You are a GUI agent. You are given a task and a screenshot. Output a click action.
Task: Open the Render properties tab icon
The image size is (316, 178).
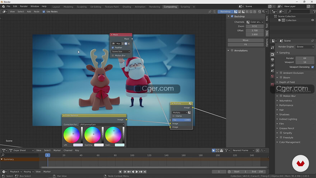pos(273,54)
